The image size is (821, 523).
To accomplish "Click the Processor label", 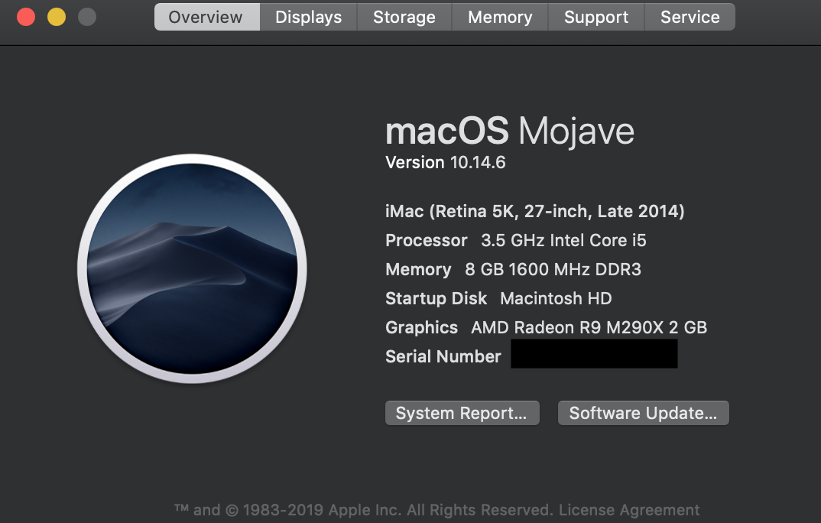I will [427, 240].
